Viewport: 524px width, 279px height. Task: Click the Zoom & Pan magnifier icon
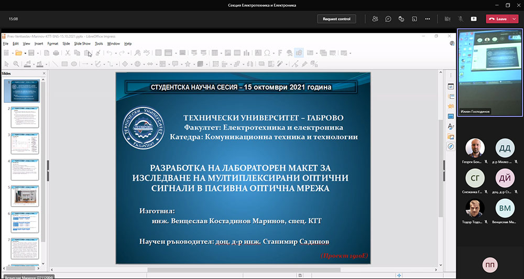point(16,63)
